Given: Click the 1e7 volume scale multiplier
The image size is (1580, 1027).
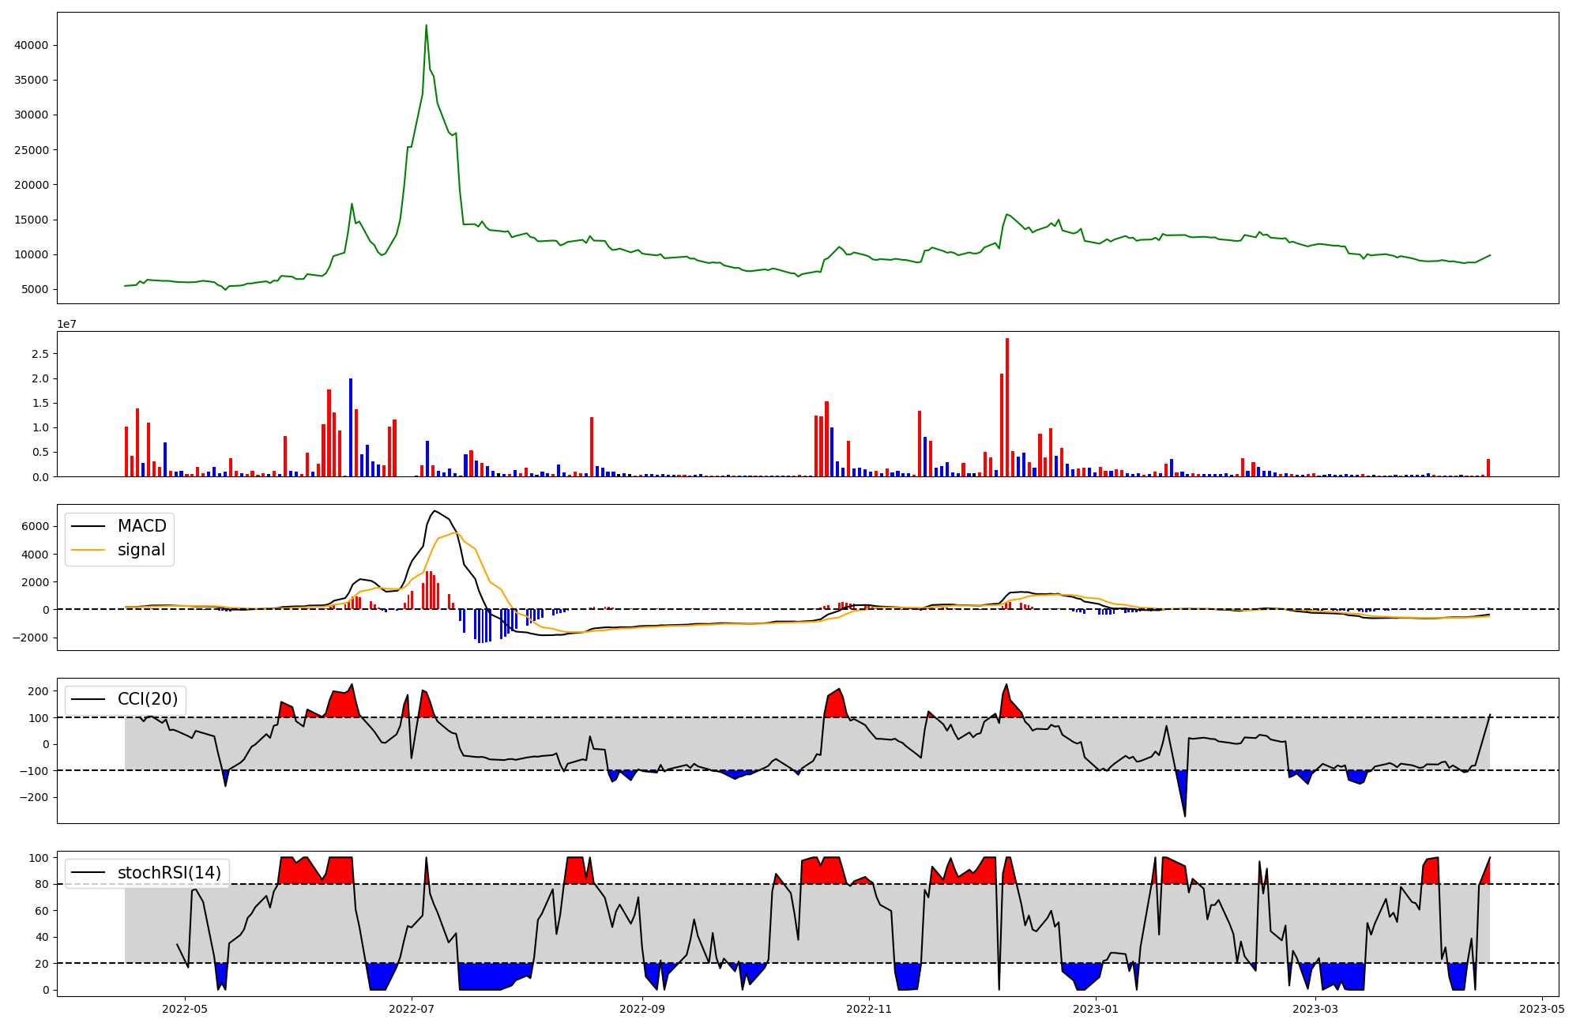Looking at the screenshot, I should pos(66,324).
